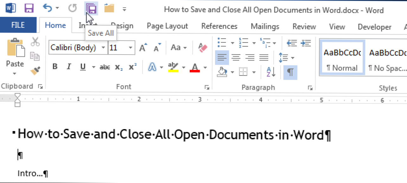Click the Copy icon
The height and width of the screenshot is (183, 407).
[x=35, y=56]
